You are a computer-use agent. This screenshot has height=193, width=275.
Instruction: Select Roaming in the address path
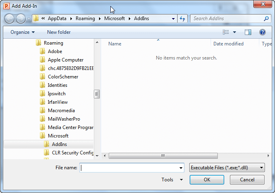coord(85,18)
